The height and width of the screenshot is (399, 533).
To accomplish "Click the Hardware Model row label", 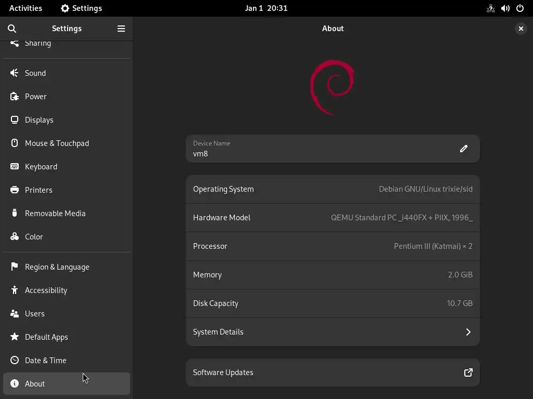I will pyautogui.click(x=222, y=218).
